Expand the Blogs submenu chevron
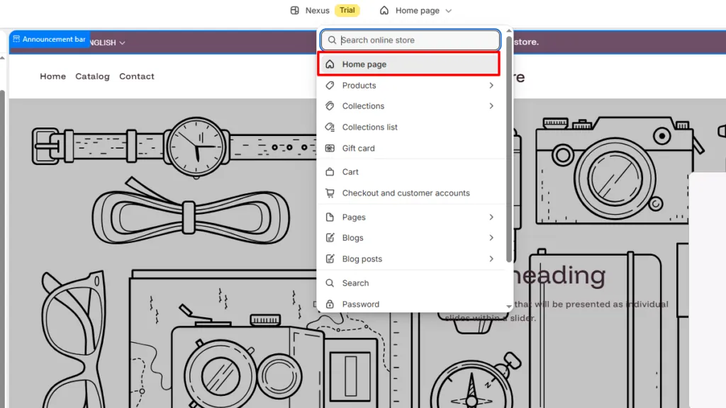The height and width of the screenshot is (408, 726). pyautogui.click(x=491, y=238)
